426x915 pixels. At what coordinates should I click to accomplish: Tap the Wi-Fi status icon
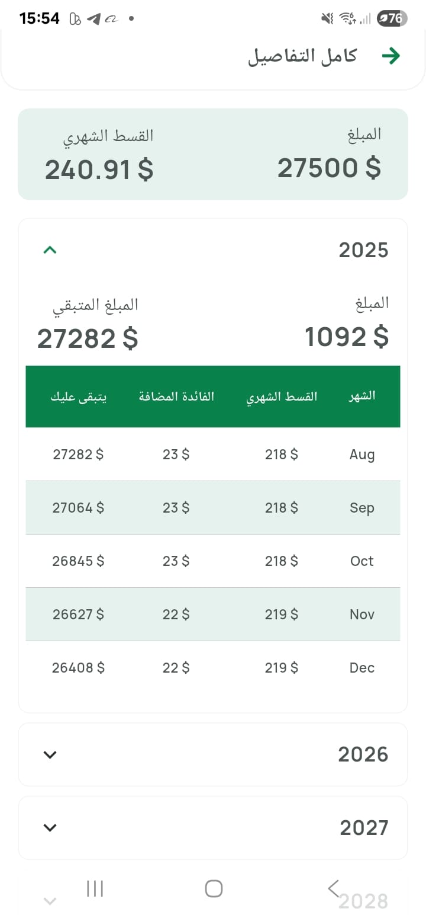tap(347, 19)
